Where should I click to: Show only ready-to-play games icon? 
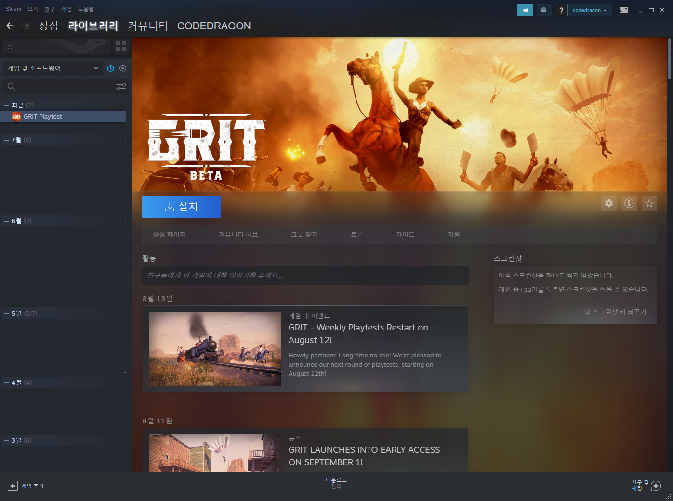click(x=123, y=68)
